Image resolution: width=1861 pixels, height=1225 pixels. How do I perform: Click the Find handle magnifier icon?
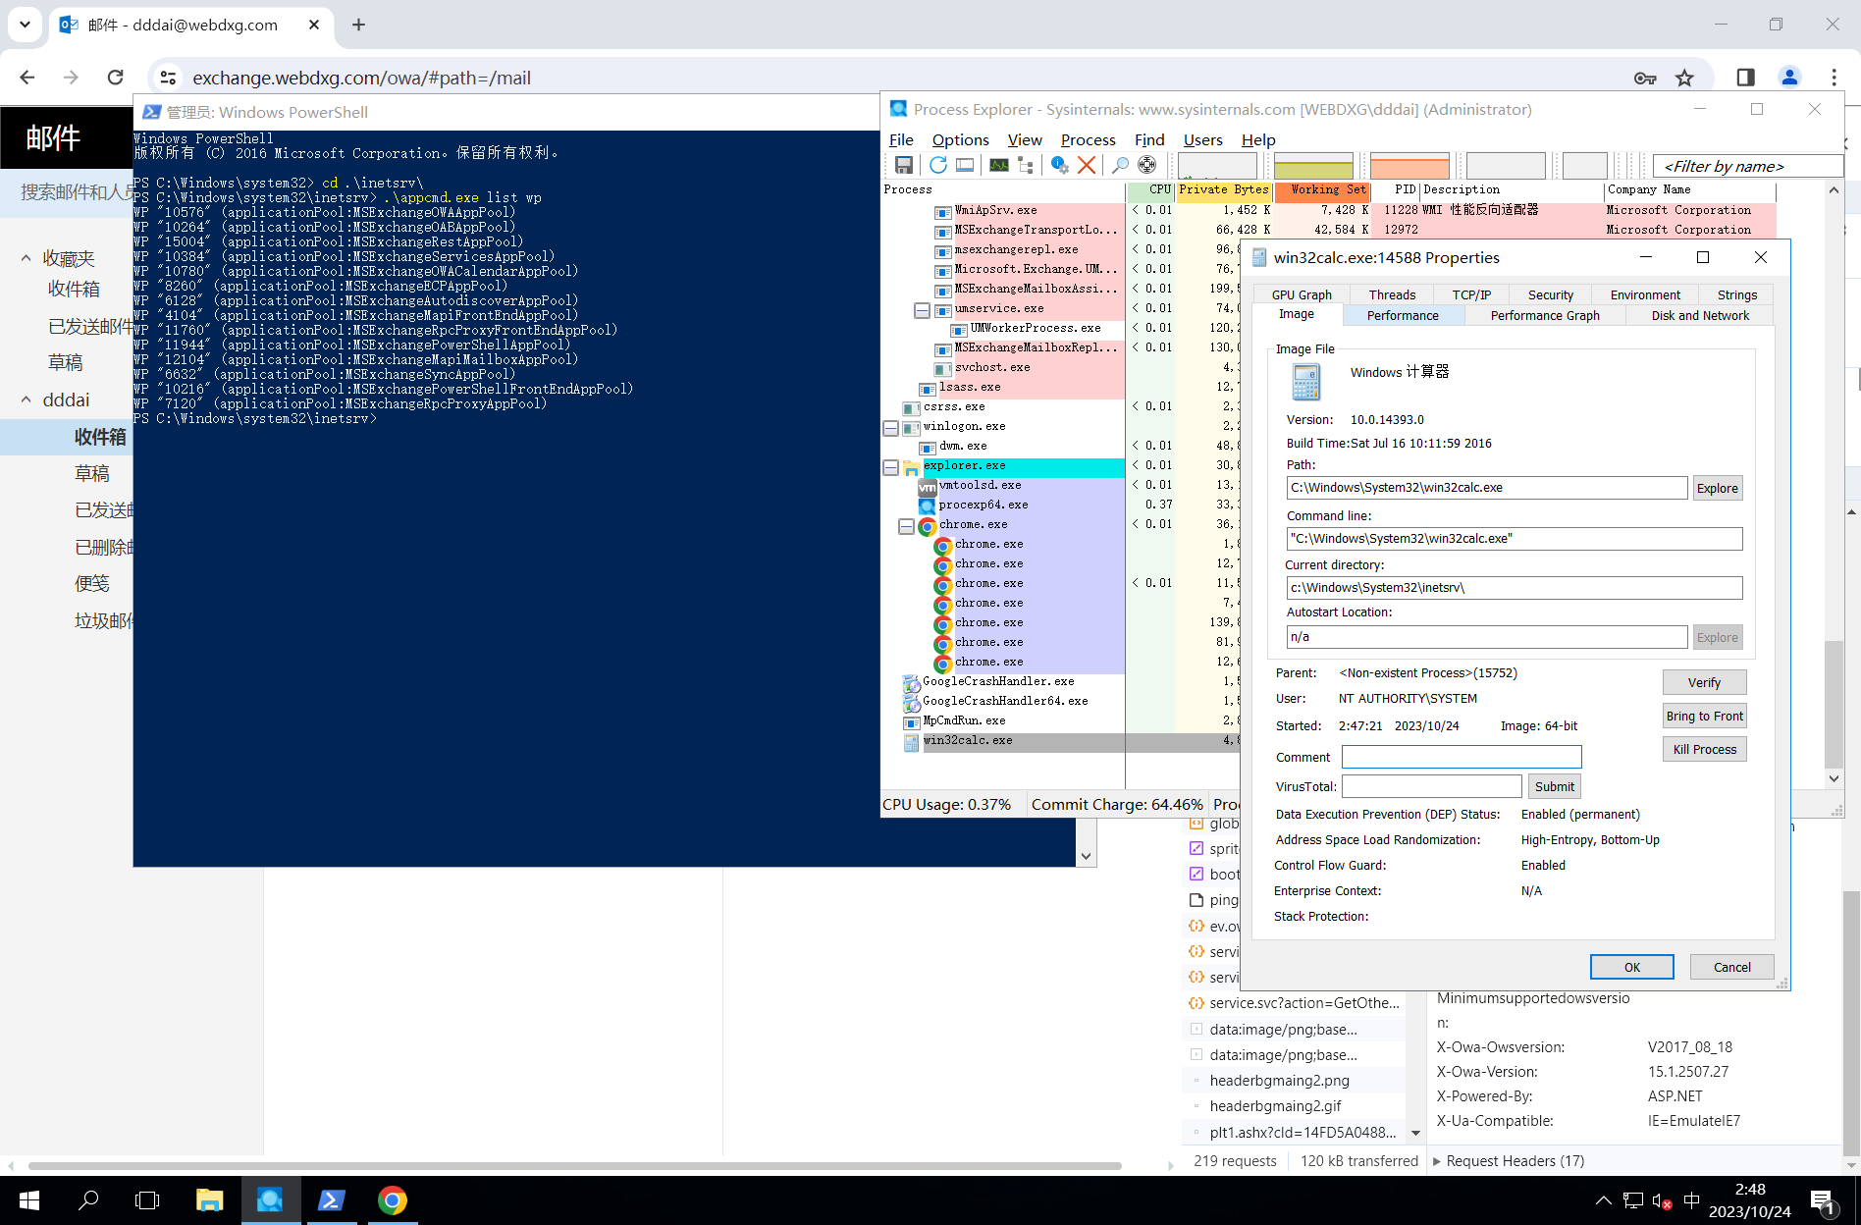click(1120, 165)
